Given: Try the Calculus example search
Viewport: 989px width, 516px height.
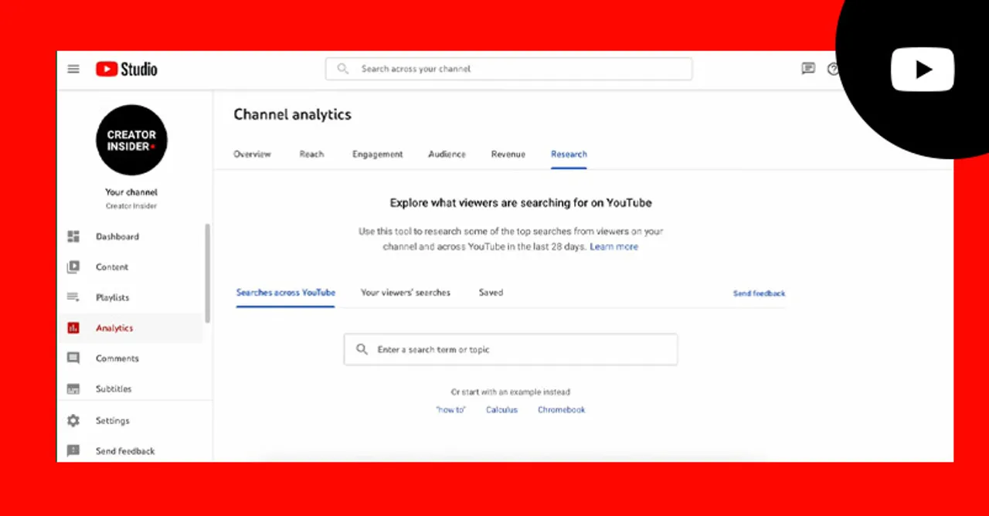Looking at the screenshot, I should coord(501,410).
